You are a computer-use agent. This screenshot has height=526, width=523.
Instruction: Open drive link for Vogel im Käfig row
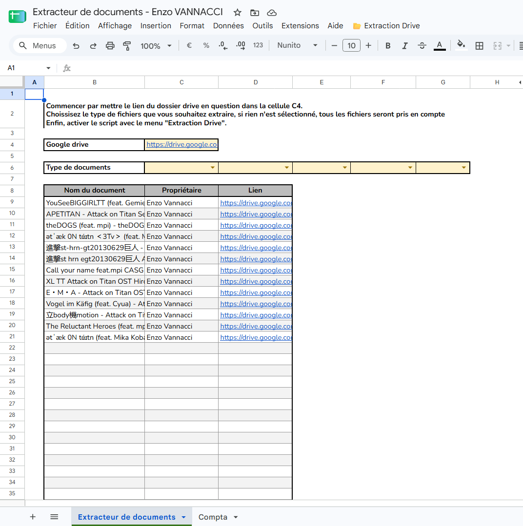point(256,304)
